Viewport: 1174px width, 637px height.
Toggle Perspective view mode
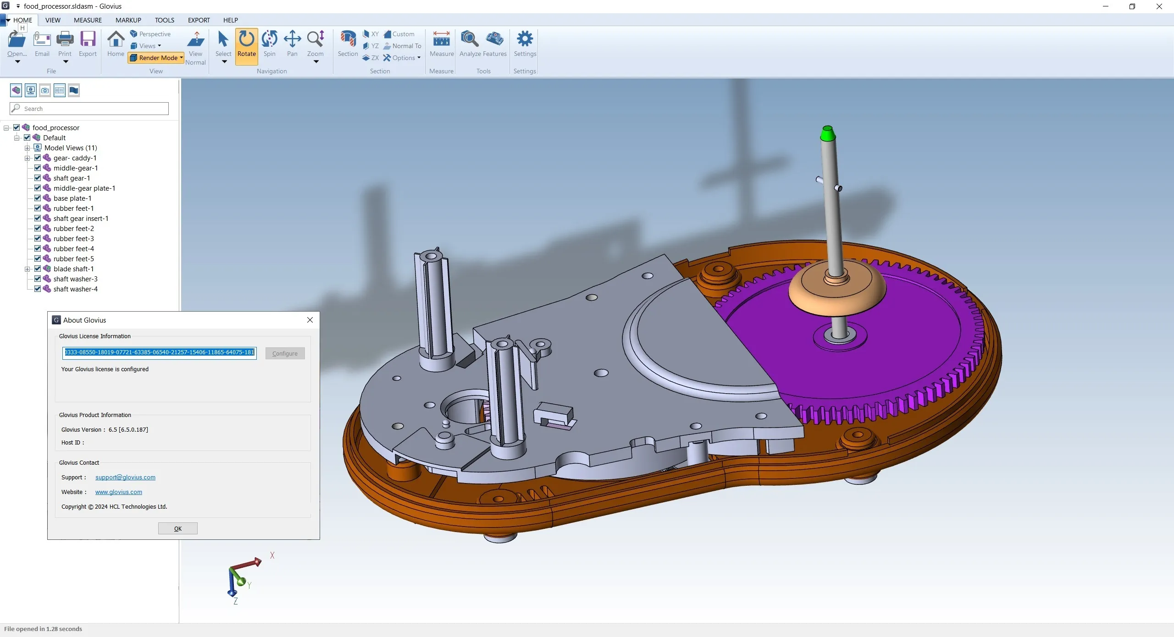[x=150, y=34]
